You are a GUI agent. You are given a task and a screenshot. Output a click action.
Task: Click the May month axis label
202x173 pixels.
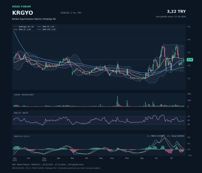tap(101, 158)
